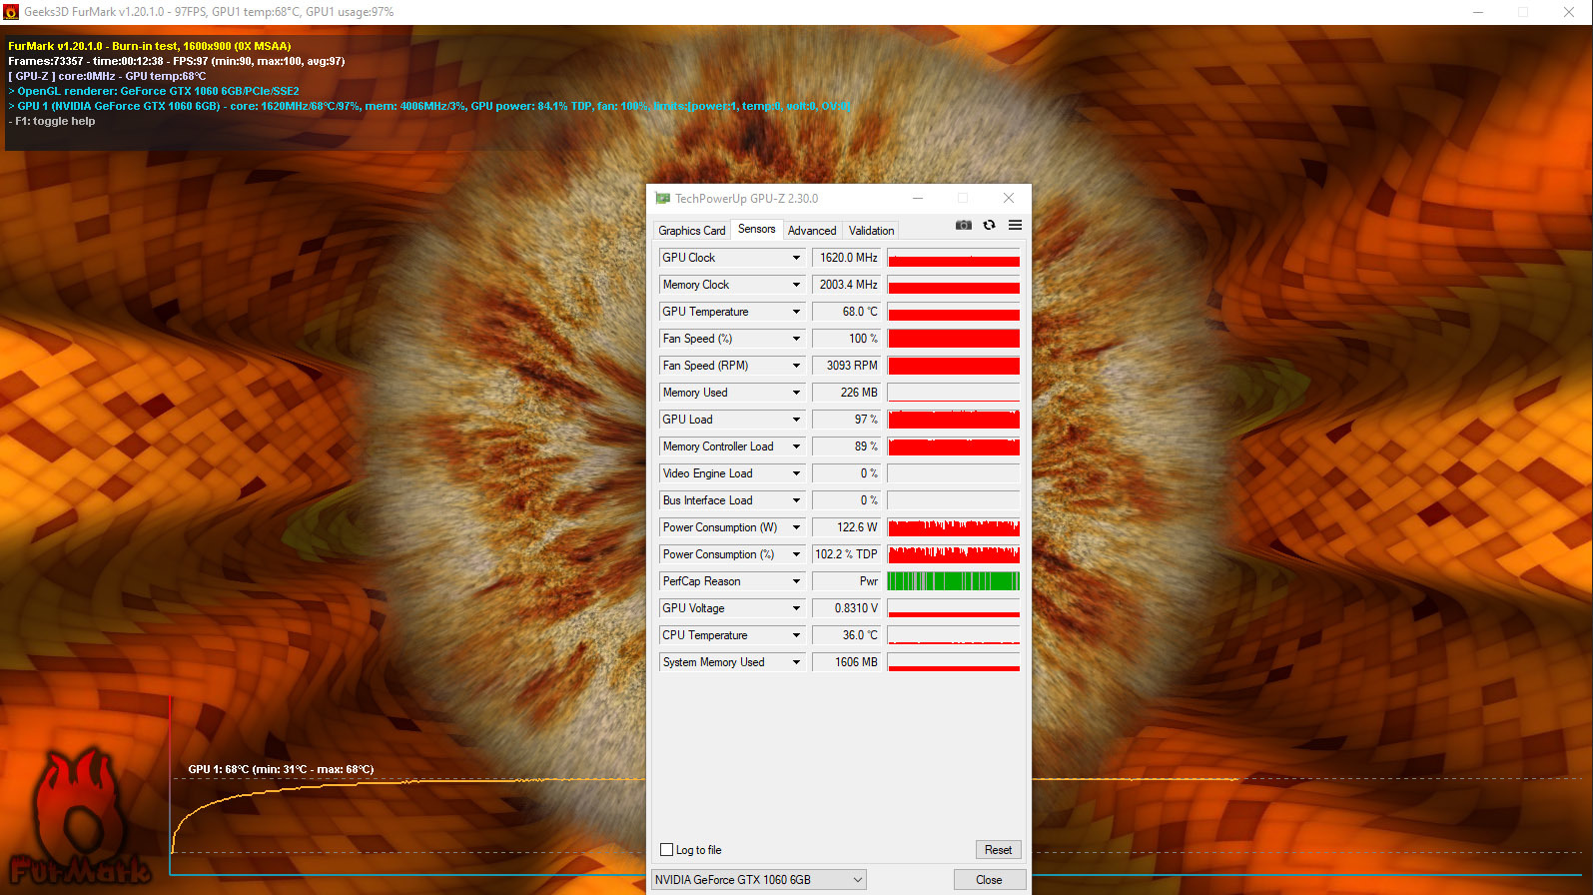Close the FurMark window
Viewport: 1593px width, 895px height.
coord(1569,12)
